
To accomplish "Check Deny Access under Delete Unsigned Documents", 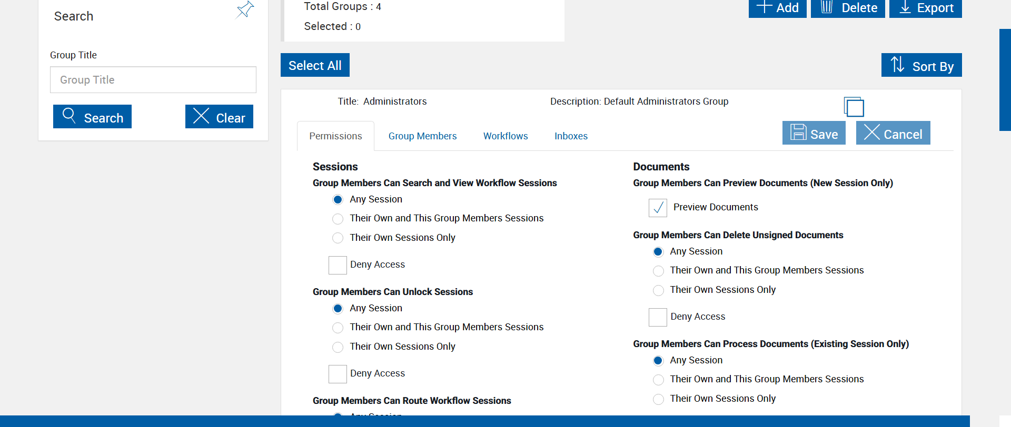I will click(x=658, y=317).
